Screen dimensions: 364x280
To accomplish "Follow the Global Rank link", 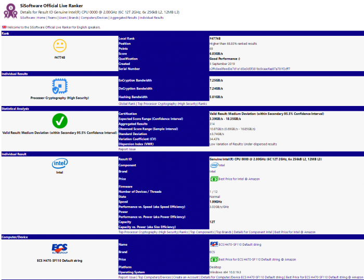I will click(127, 103).
